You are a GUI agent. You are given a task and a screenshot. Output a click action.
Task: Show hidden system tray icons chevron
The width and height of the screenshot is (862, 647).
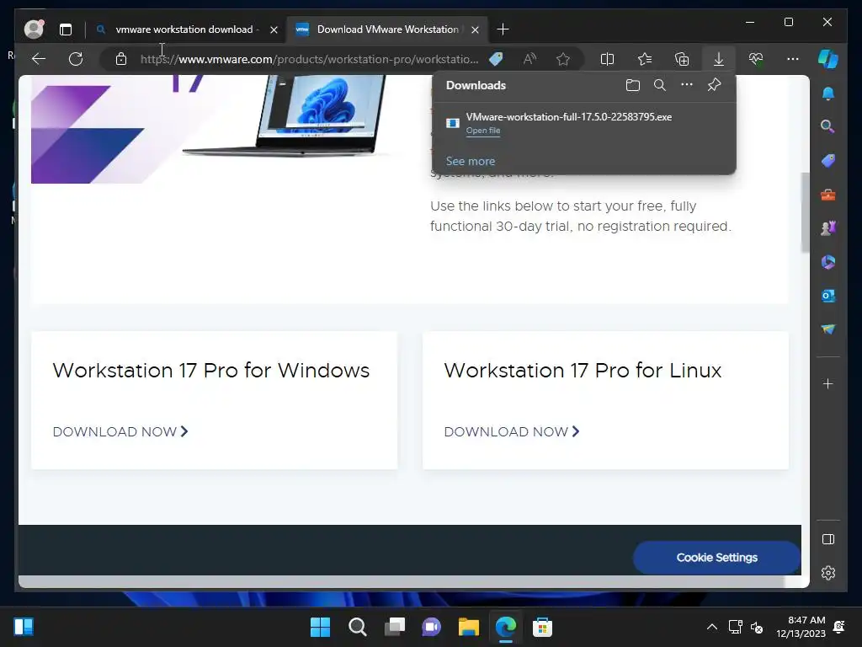(712, 627)
